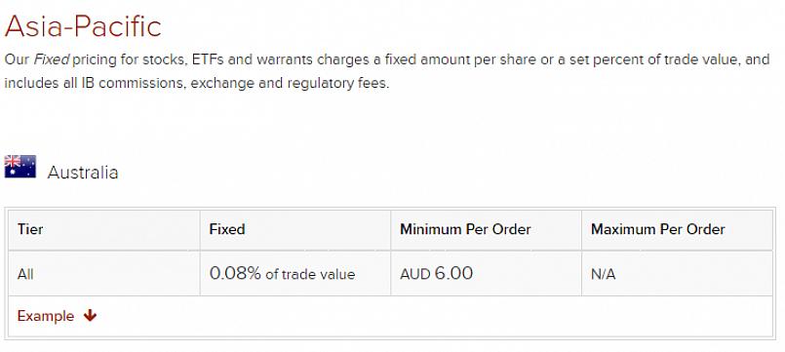Click the Fixed column header

(295, 230)
